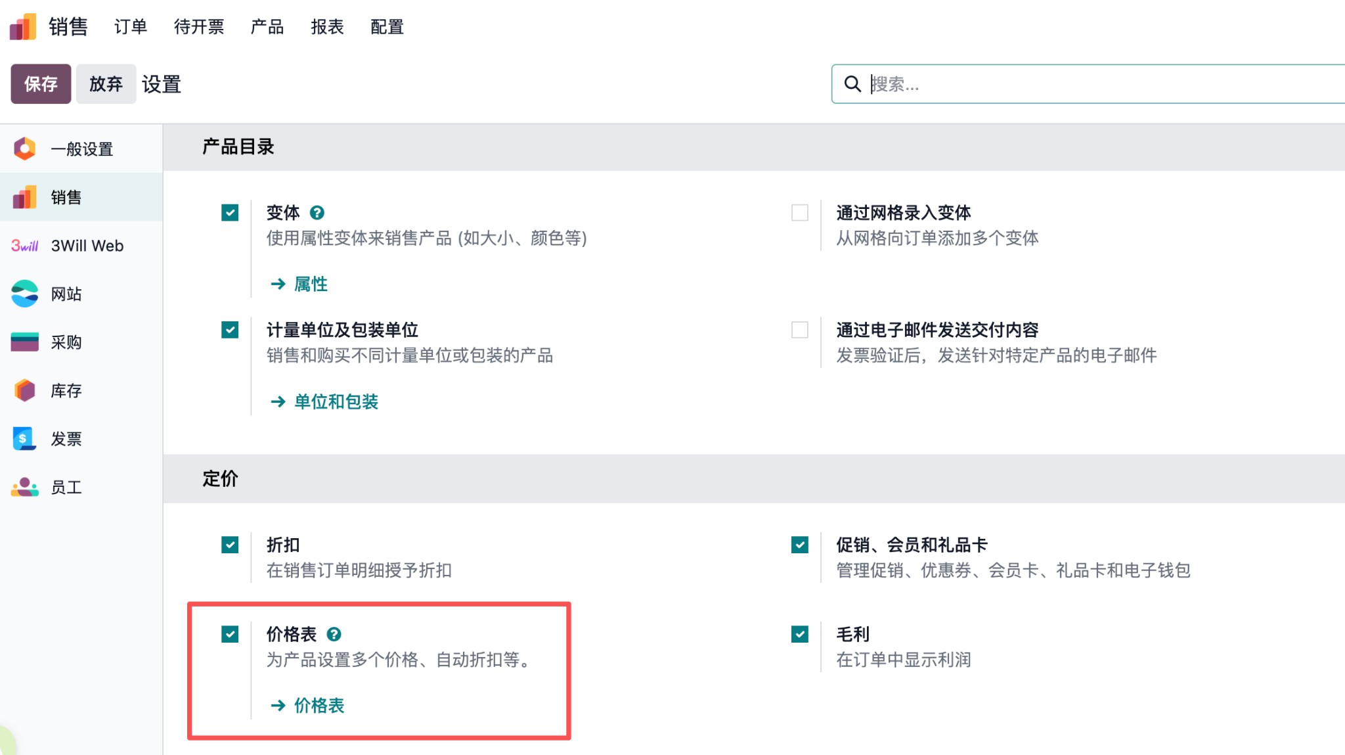Click the 定价 section heading
This screenshot has width=1345, height=755.
click(220, 478)
